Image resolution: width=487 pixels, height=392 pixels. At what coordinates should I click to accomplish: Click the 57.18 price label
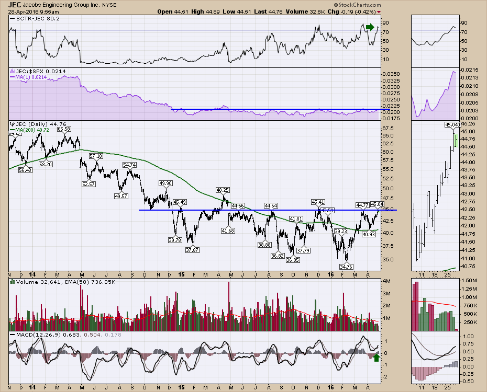(96, 156)
